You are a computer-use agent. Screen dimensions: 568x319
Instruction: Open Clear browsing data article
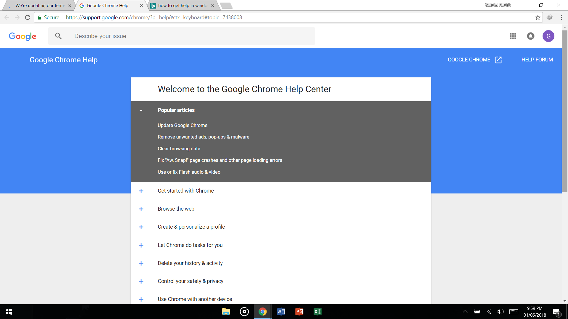[x=179, y=149]
